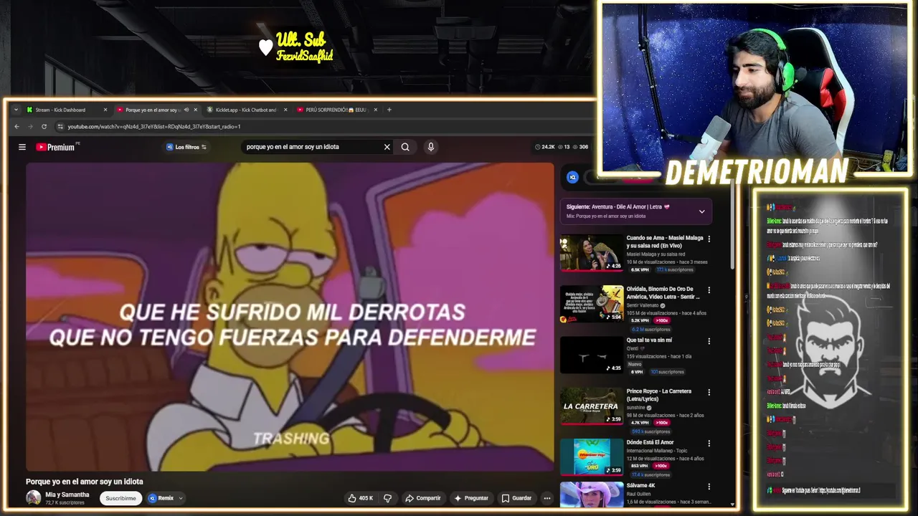Like the video with 405 K thumbs up
This screenshot has height=516, width=918.
(x=361, y=498)
